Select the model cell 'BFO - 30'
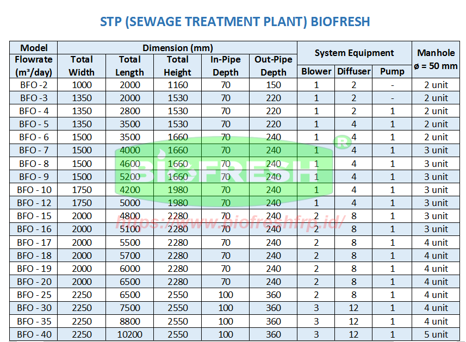 [34, 308]
